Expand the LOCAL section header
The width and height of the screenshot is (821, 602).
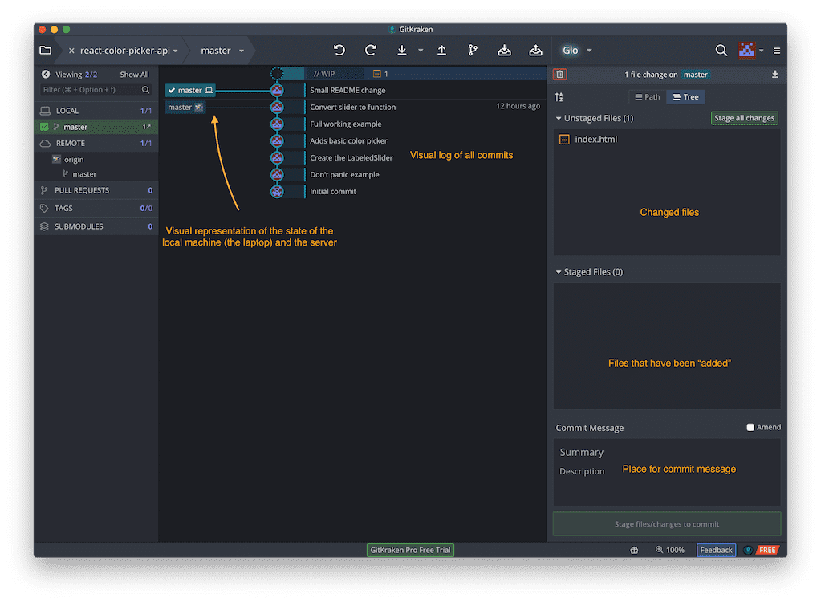(x=96, y=111)
